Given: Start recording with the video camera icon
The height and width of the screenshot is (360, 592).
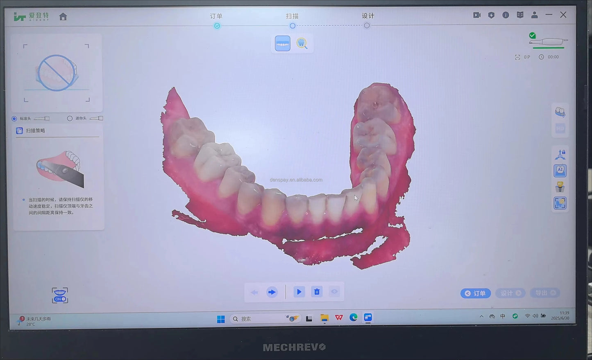Looking at the screenshot, I should 476,15.
